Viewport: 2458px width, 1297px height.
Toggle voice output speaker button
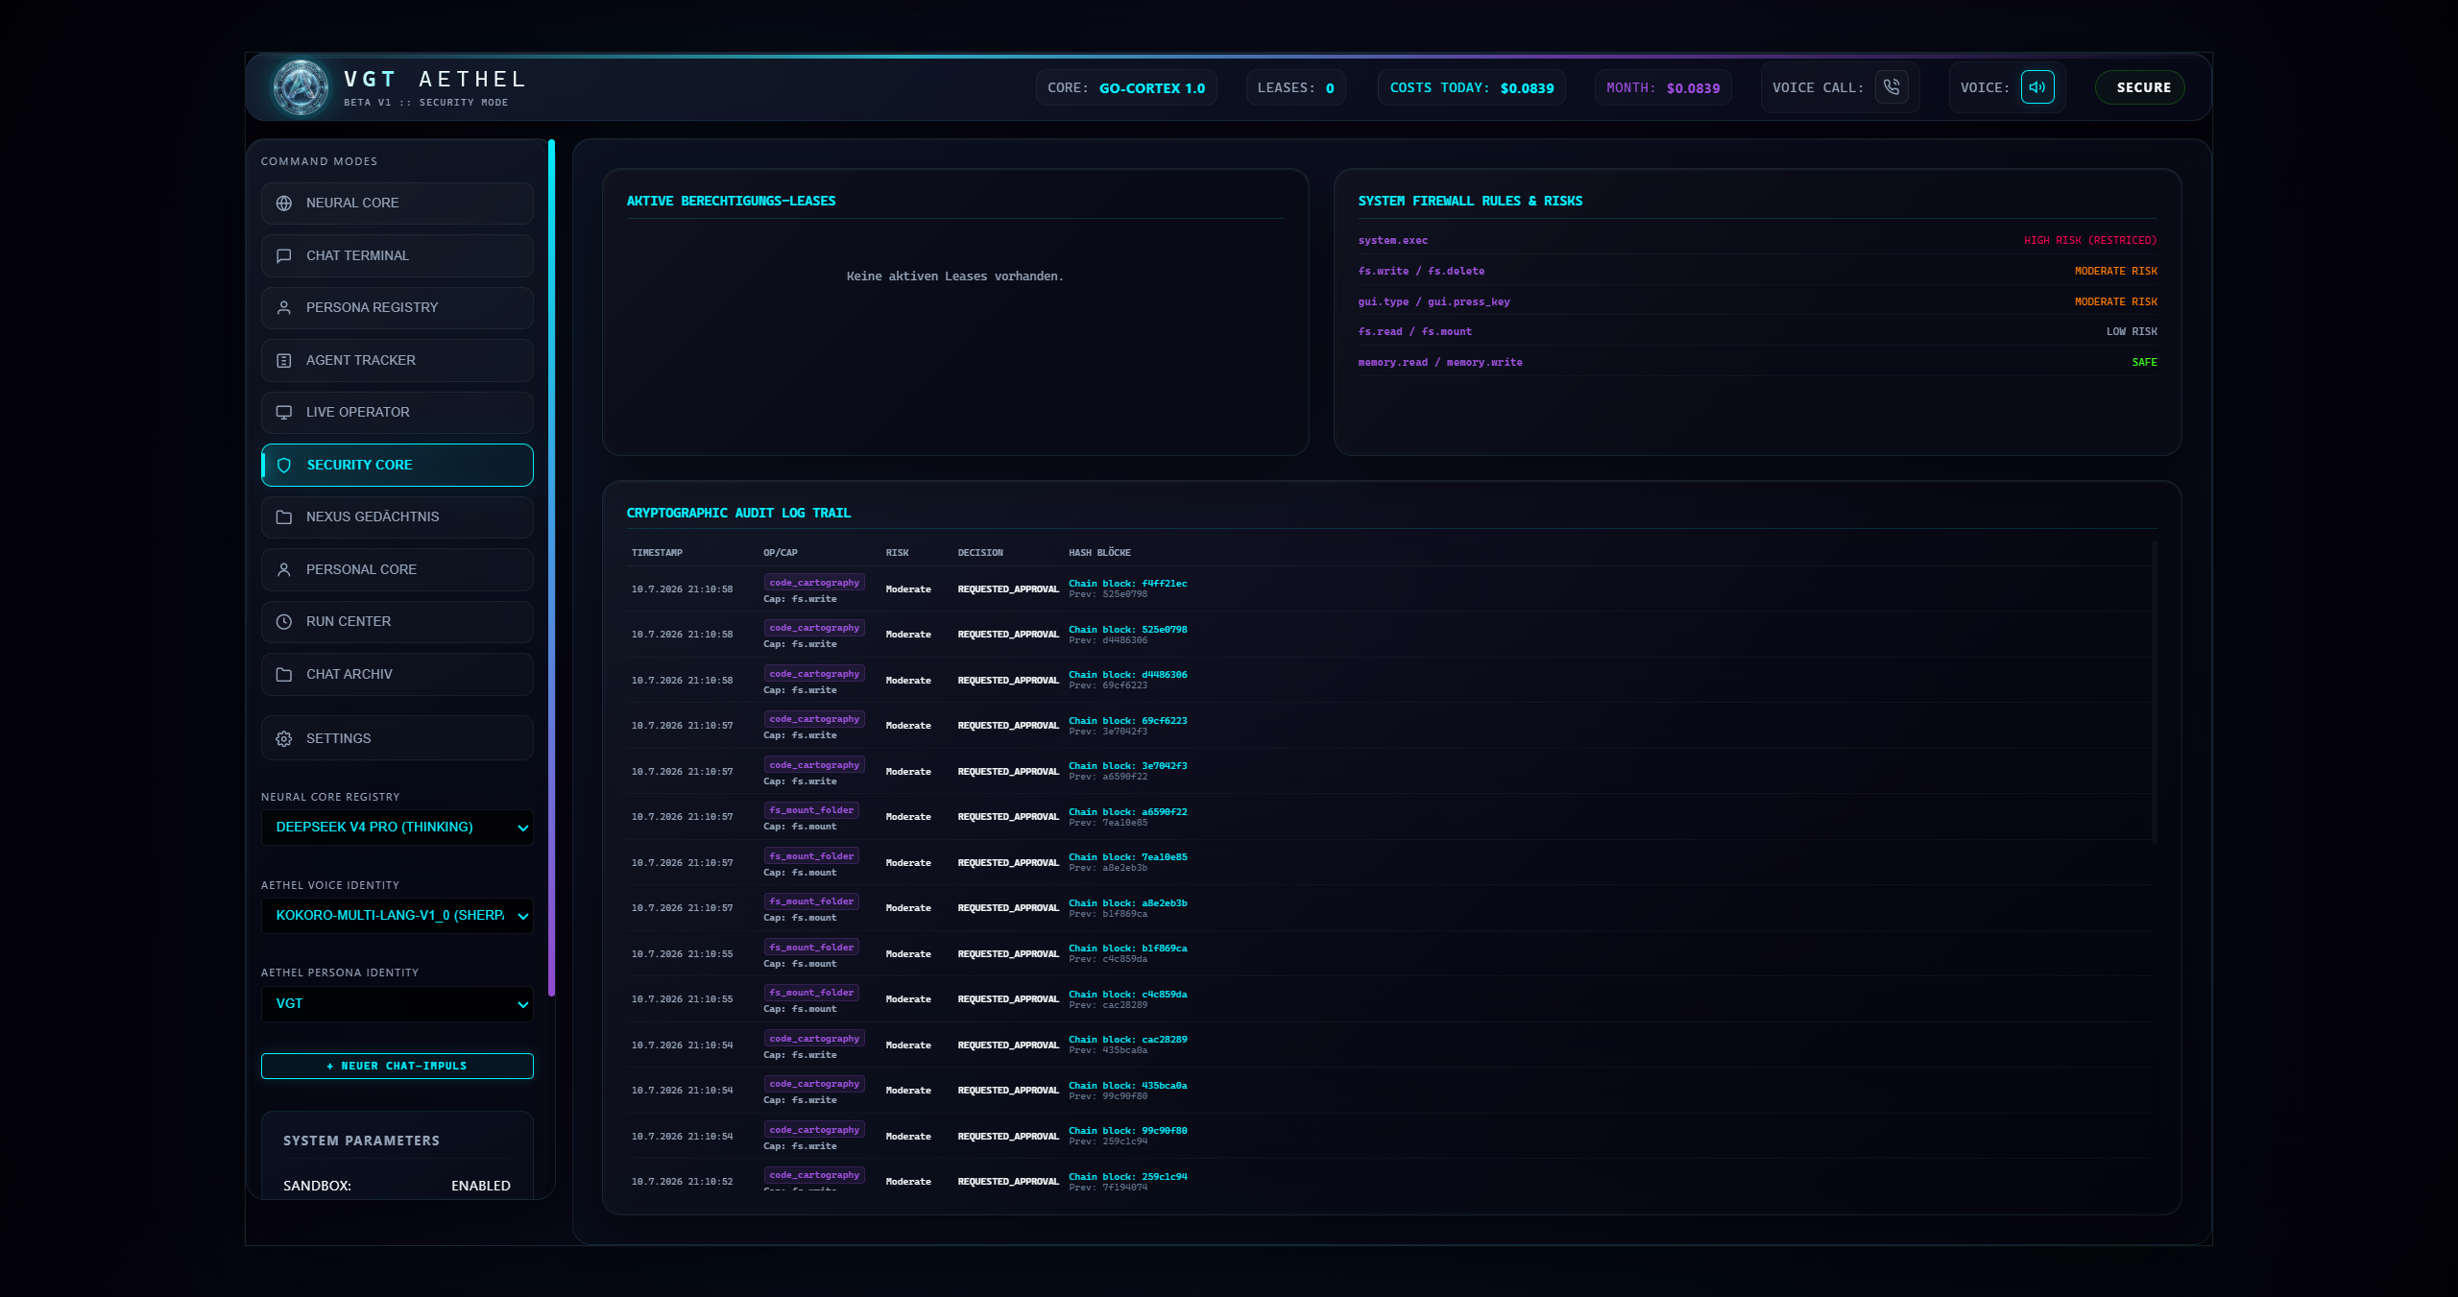(2037, 87)
